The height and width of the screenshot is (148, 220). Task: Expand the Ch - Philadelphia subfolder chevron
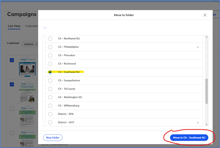198,47
